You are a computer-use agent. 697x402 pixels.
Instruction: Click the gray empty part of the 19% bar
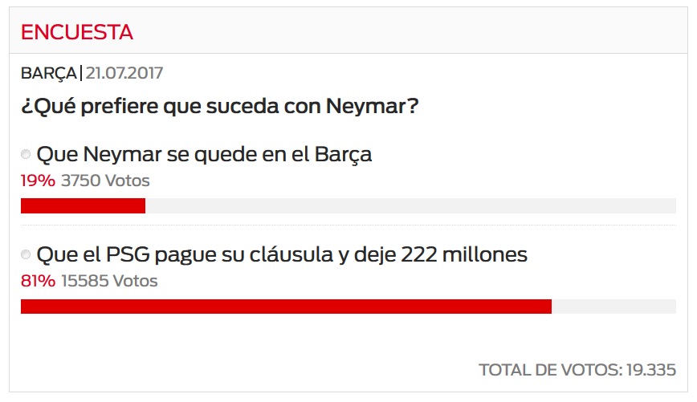coord(410,205)
